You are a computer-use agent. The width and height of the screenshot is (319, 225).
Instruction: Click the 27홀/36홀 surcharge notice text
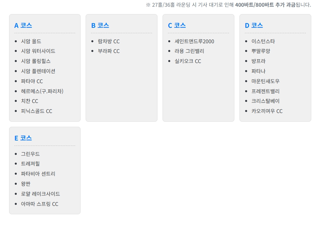coord(228,5)
